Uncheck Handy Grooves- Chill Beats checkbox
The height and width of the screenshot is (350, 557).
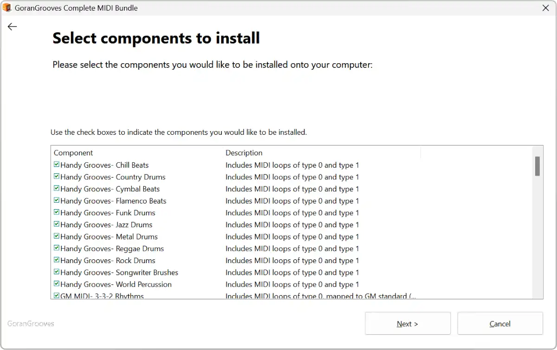(x=57, y=165)
